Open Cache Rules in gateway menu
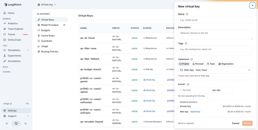The width and height of the screenshot is (258, 130). (x=51, y=35)
